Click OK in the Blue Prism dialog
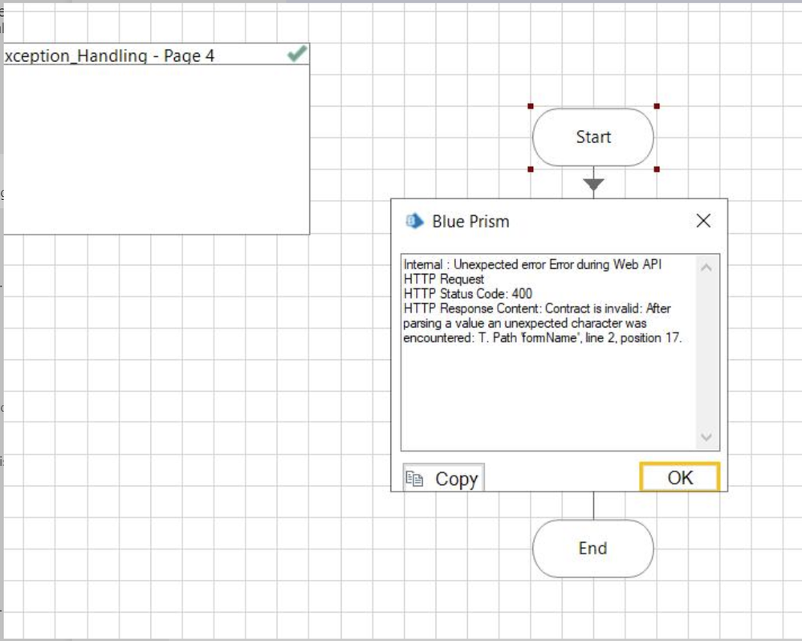This screenshot has height=641, width=802. (x=680, y=477)
